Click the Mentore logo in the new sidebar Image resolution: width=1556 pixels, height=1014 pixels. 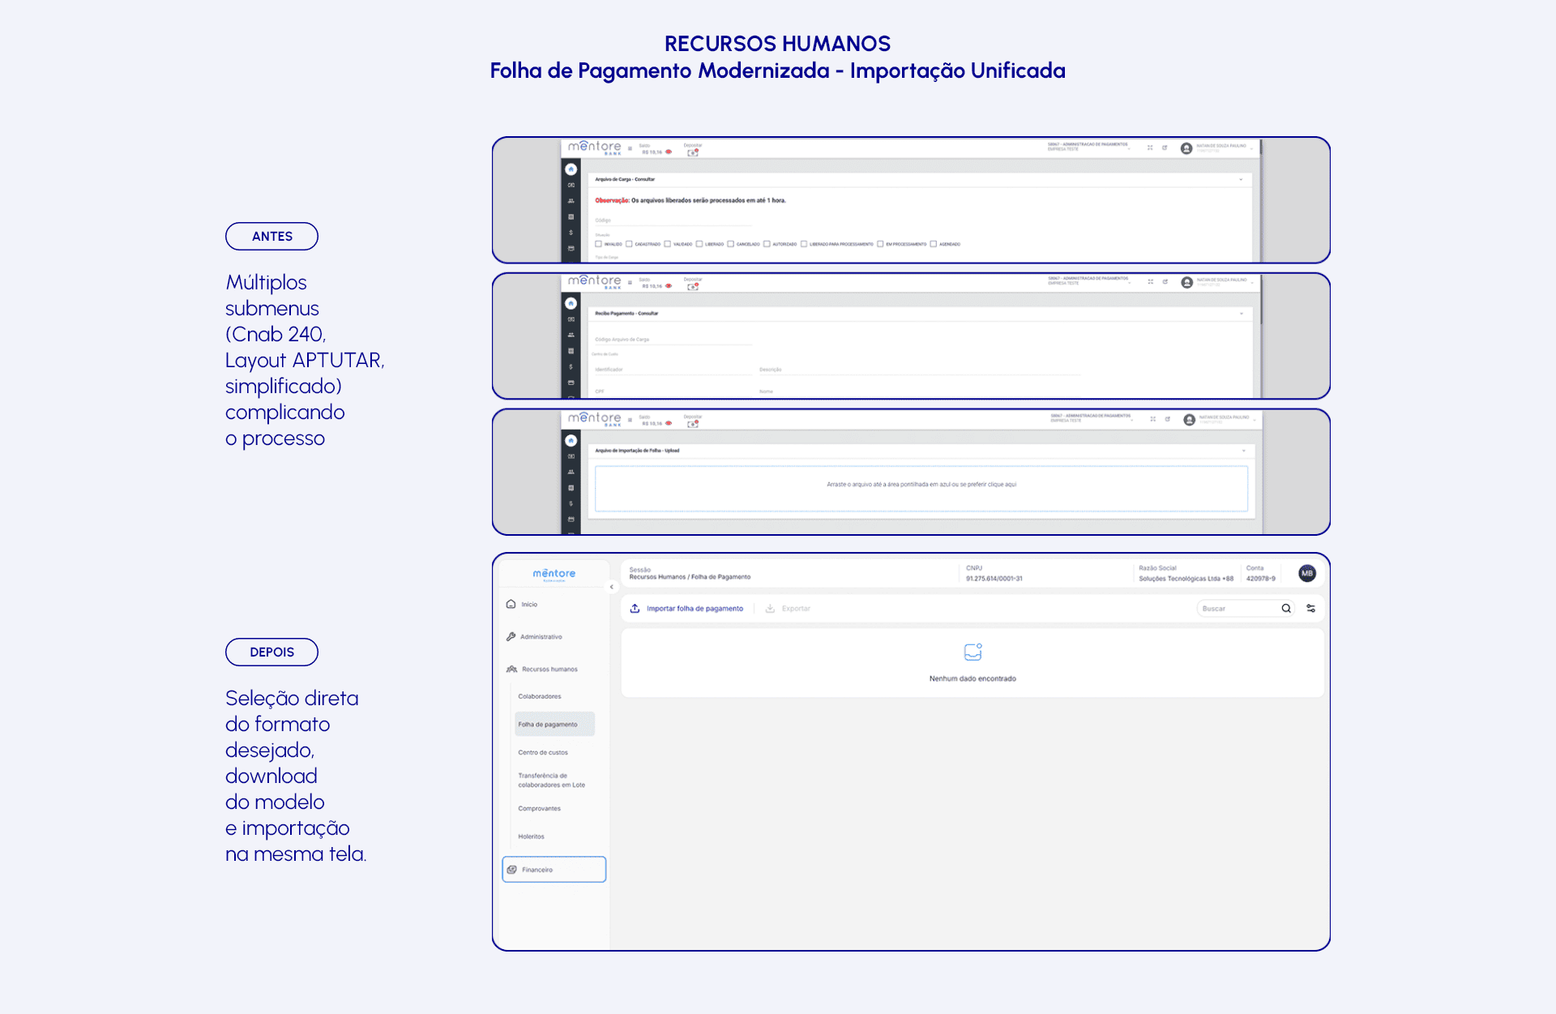pos(554,574)
